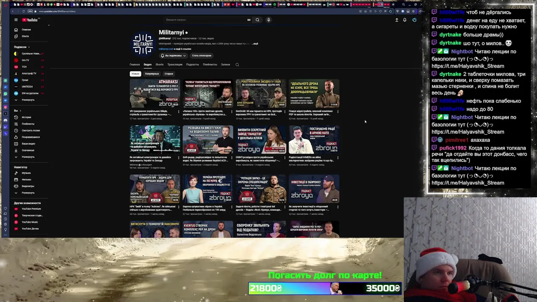The height and width of the screenshot is (302, 537).
Task: Go back in the browser
Action: click(x=13, y=11)
